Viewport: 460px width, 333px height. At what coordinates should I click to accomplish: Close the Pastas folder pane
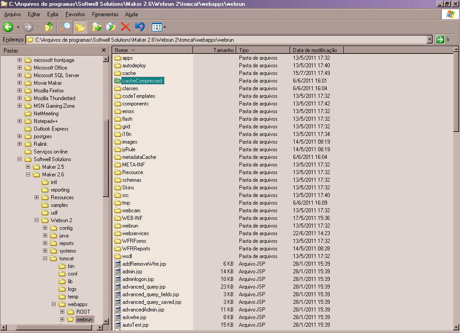104,50
